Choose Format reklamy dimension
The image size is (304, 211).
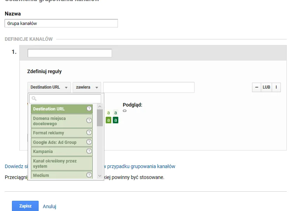[62, 133]
